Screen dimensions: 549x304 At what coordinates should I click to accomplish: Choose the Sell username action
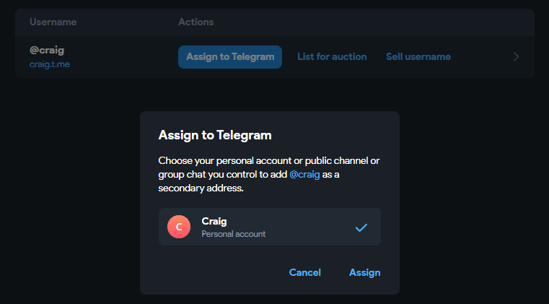pos(418,56)
